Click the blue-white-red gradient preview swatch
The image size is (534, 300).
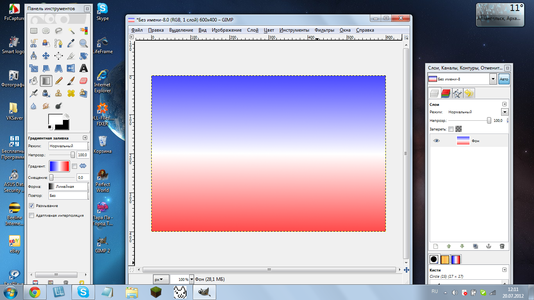[x=59, y=166]
